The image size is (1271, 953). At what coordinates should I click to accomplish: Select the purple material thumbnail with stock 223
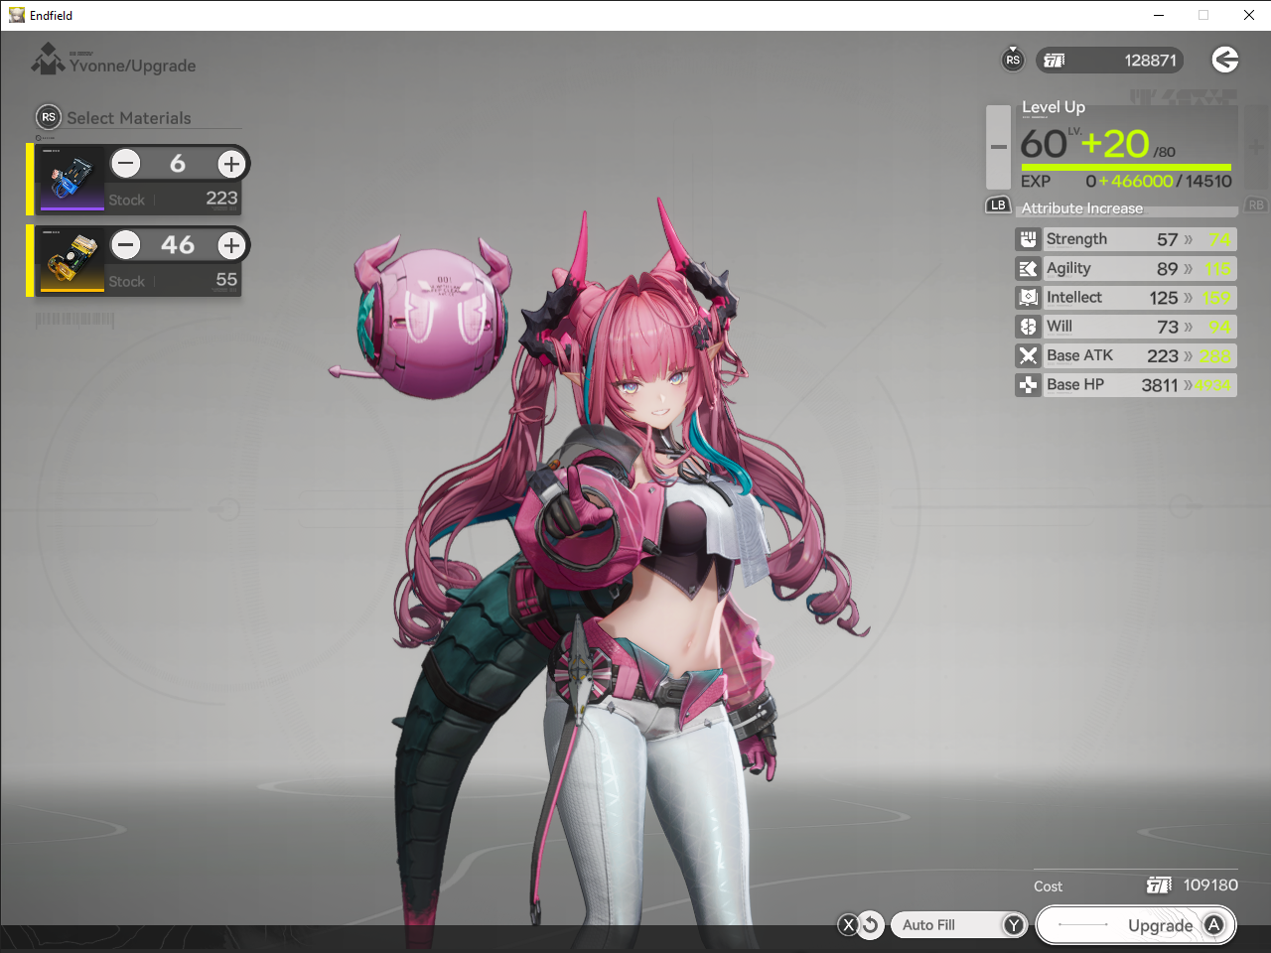[71, 179]
